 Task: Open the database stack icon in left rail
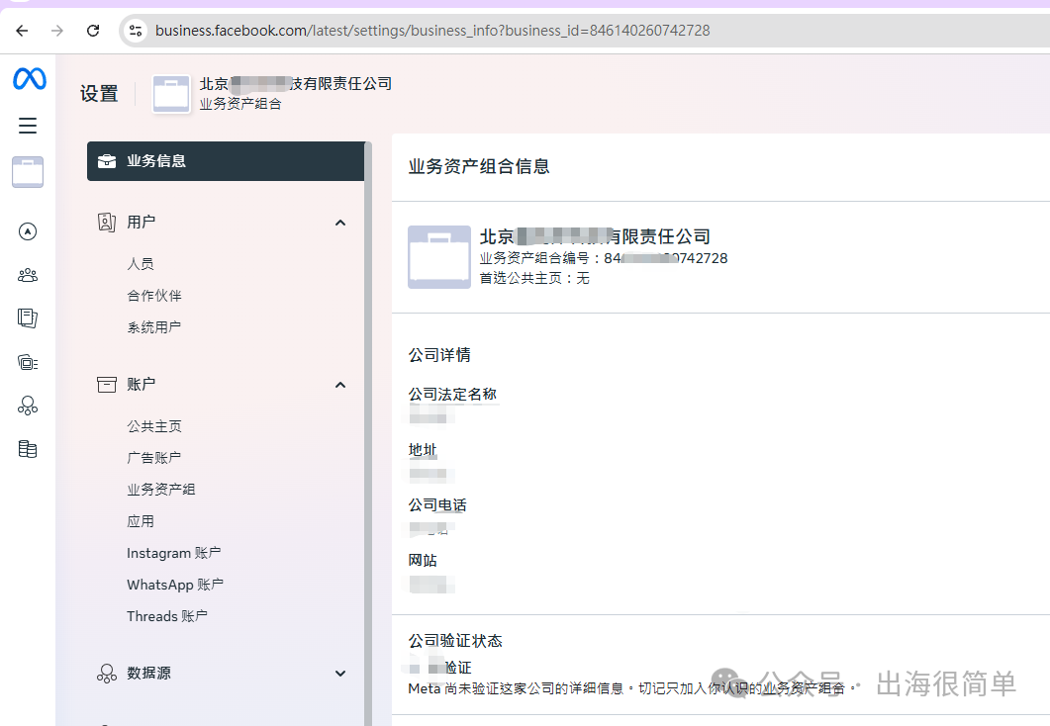tap(28, 449)
